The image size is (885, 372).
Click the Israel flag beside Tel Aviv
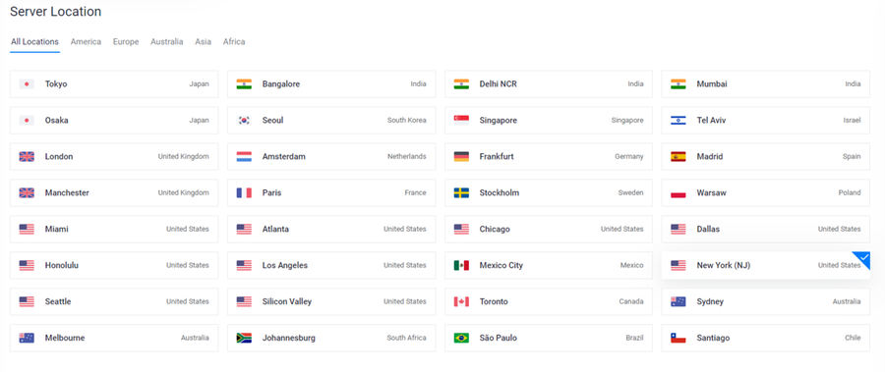[x=678, y=120]
